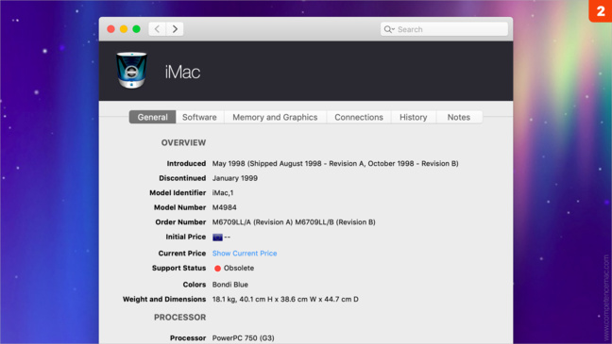Screen dimensions: 612x344
Task: Go back with the left arrow button
Action: (158, 29)
